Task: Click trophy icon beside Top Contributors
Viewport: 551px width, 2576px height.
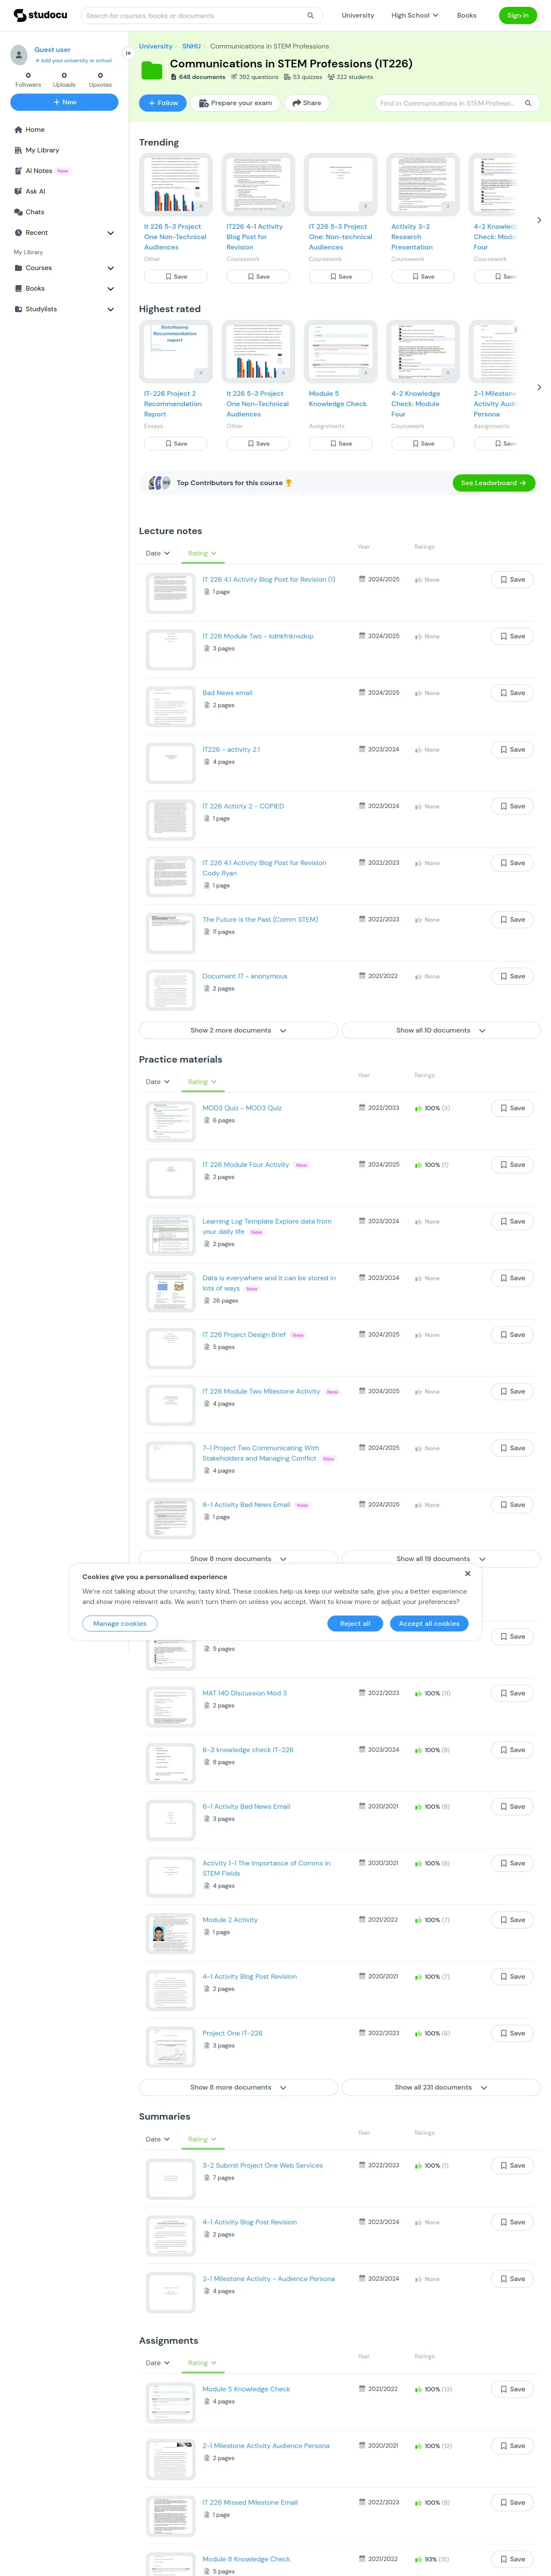Action: 289,483
